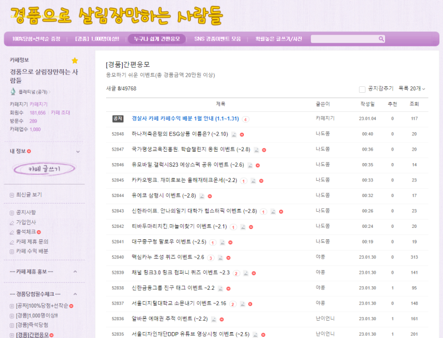The image size is (443, 338).
Task: Click the 작성일 column header
Action: 367,104
